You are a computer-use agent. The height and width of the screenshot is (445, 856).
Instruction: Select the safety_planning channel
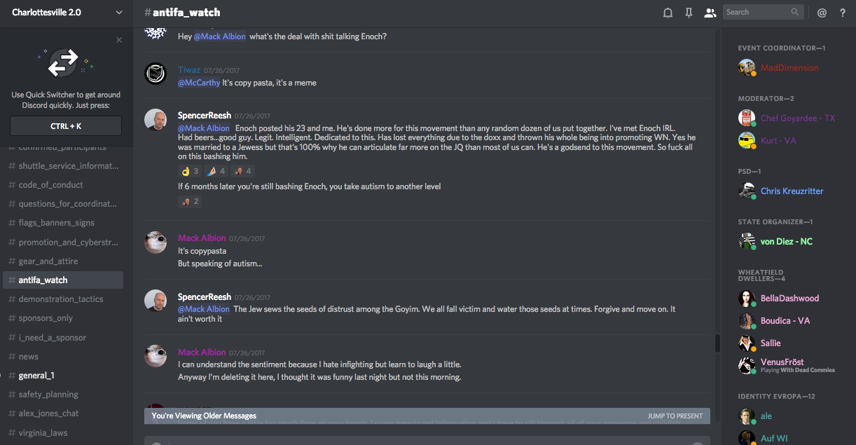click(48, 395)
